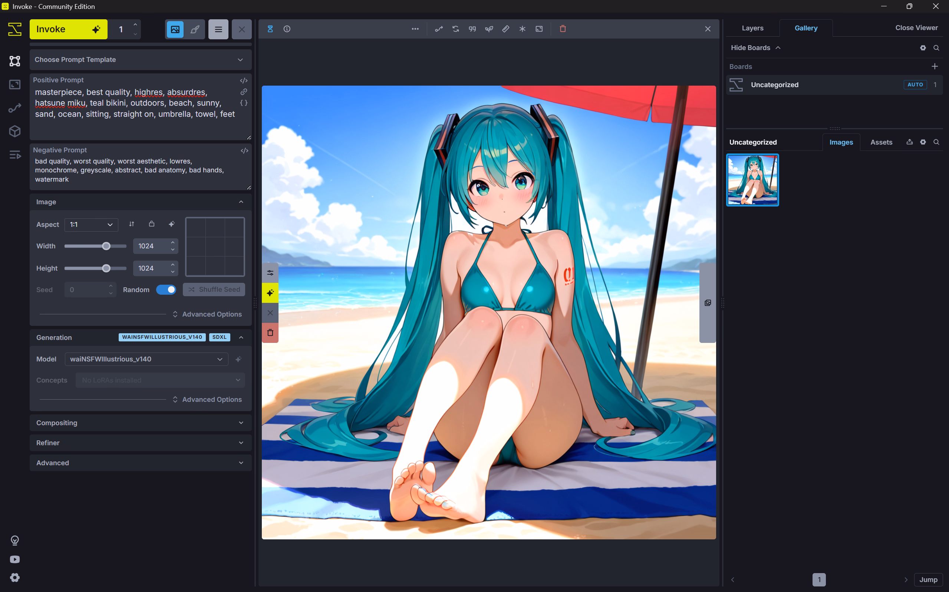
Task: Expand the Advanced section
Action: click(141, 463)
